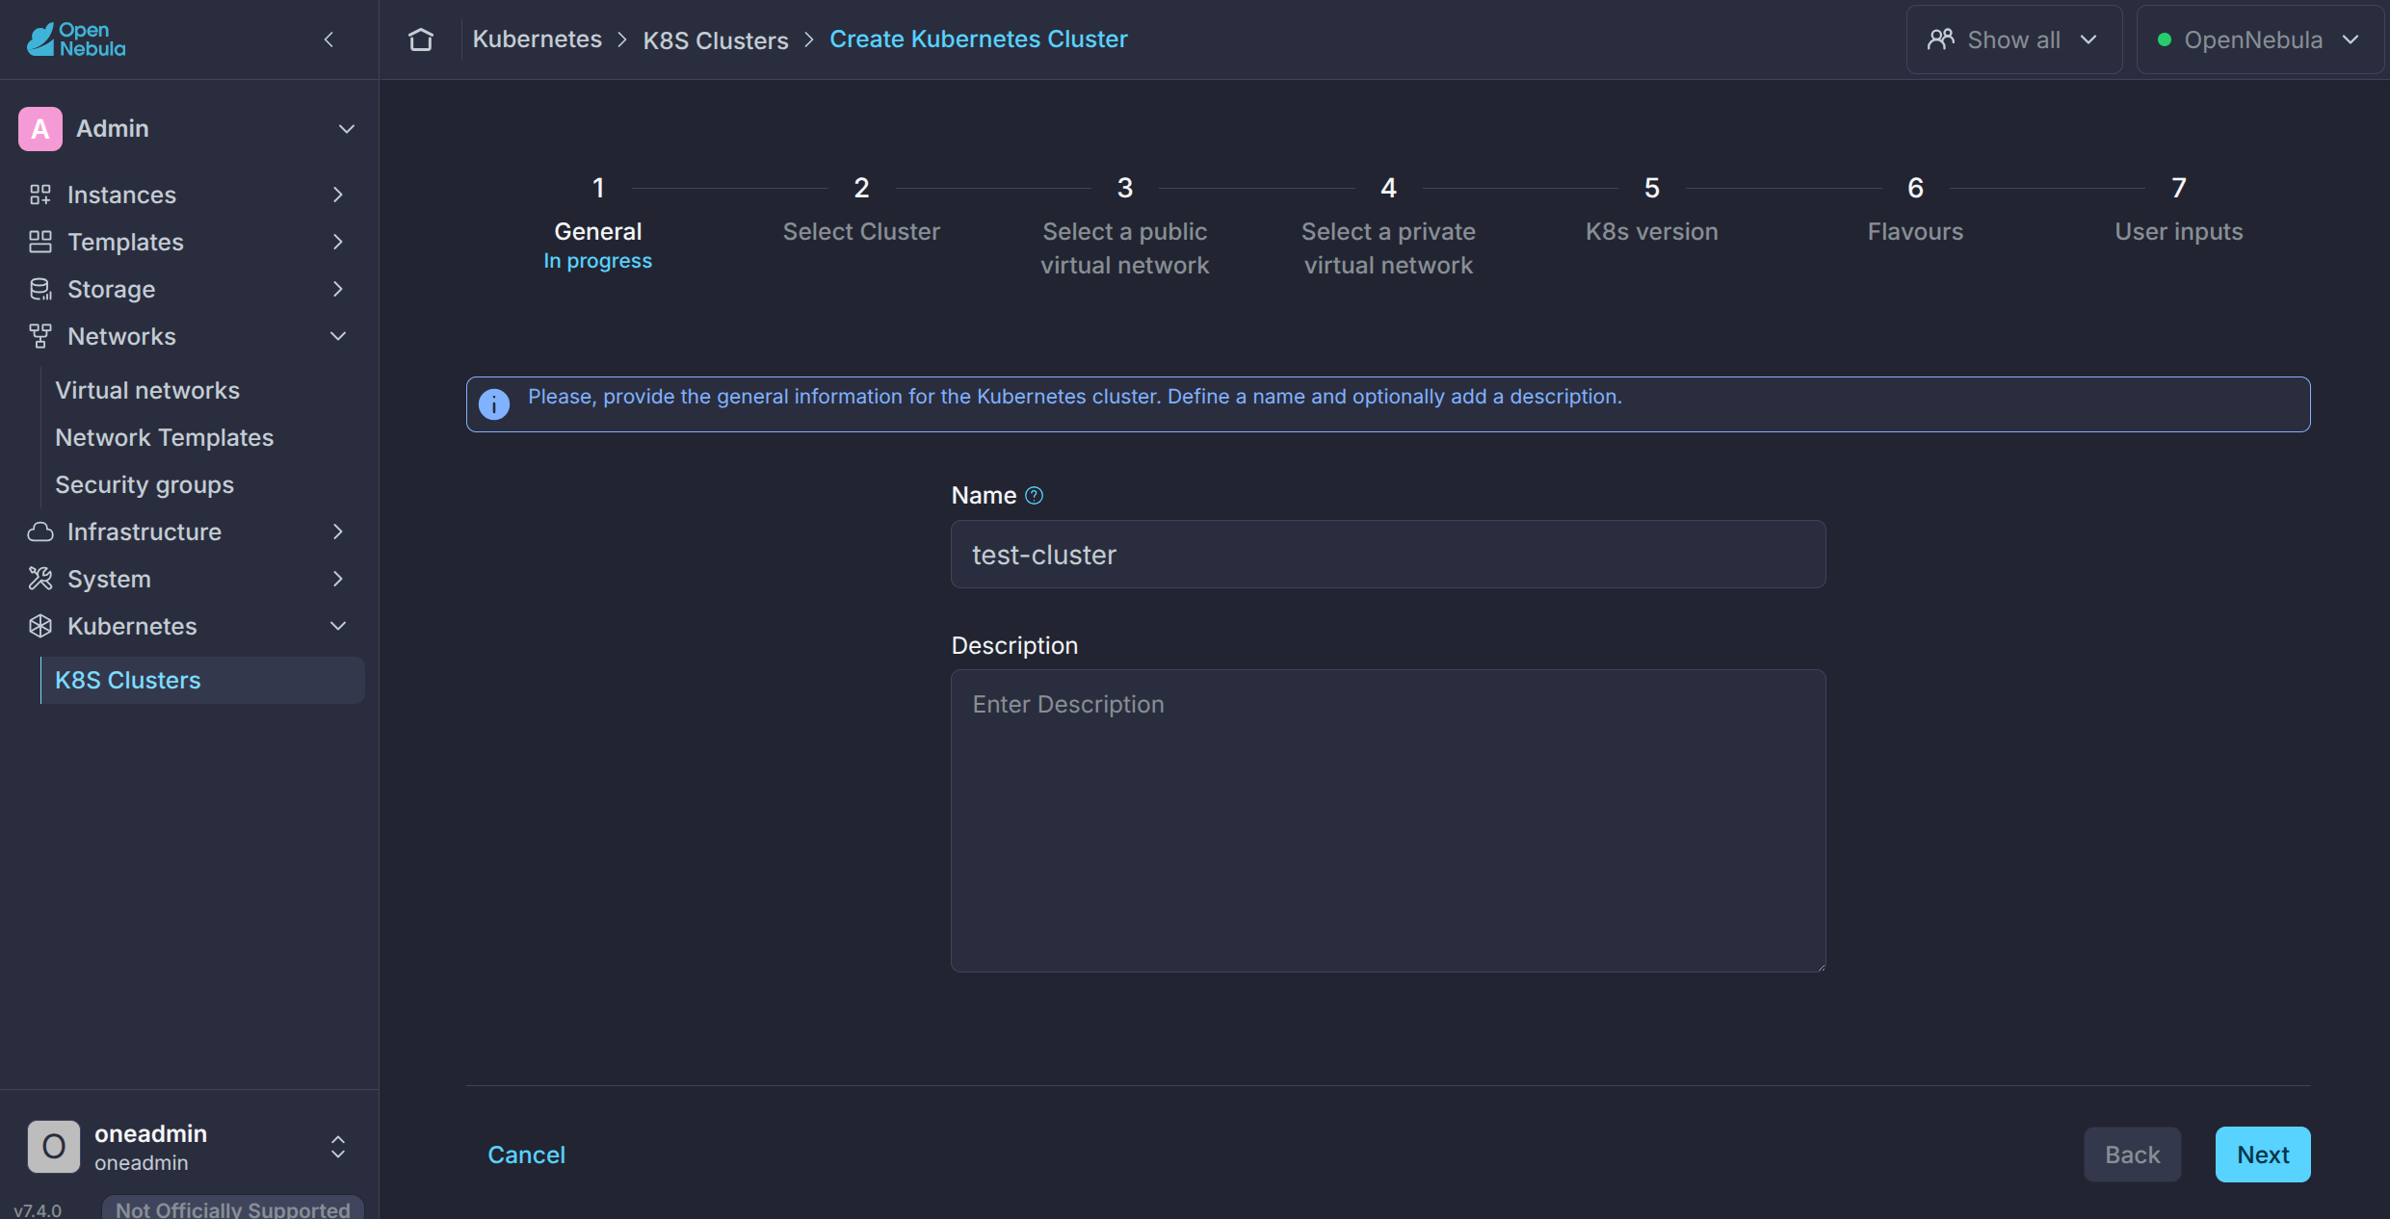Open Virtual networks in sidebar

click(x=147, y=390)
